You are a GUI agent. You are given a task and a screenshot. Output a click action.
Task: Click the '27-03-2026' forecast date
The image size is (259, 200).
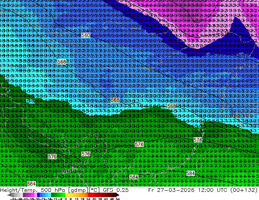pos(175,190)
